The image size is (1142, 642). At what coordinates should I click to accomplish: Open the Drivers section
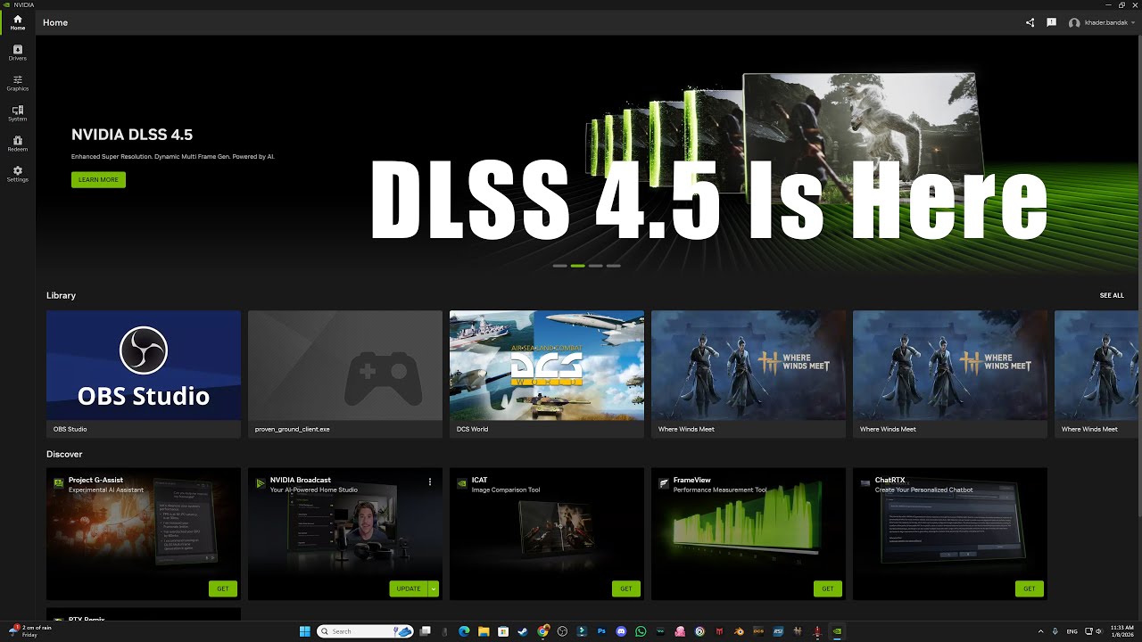coord(18,53)
